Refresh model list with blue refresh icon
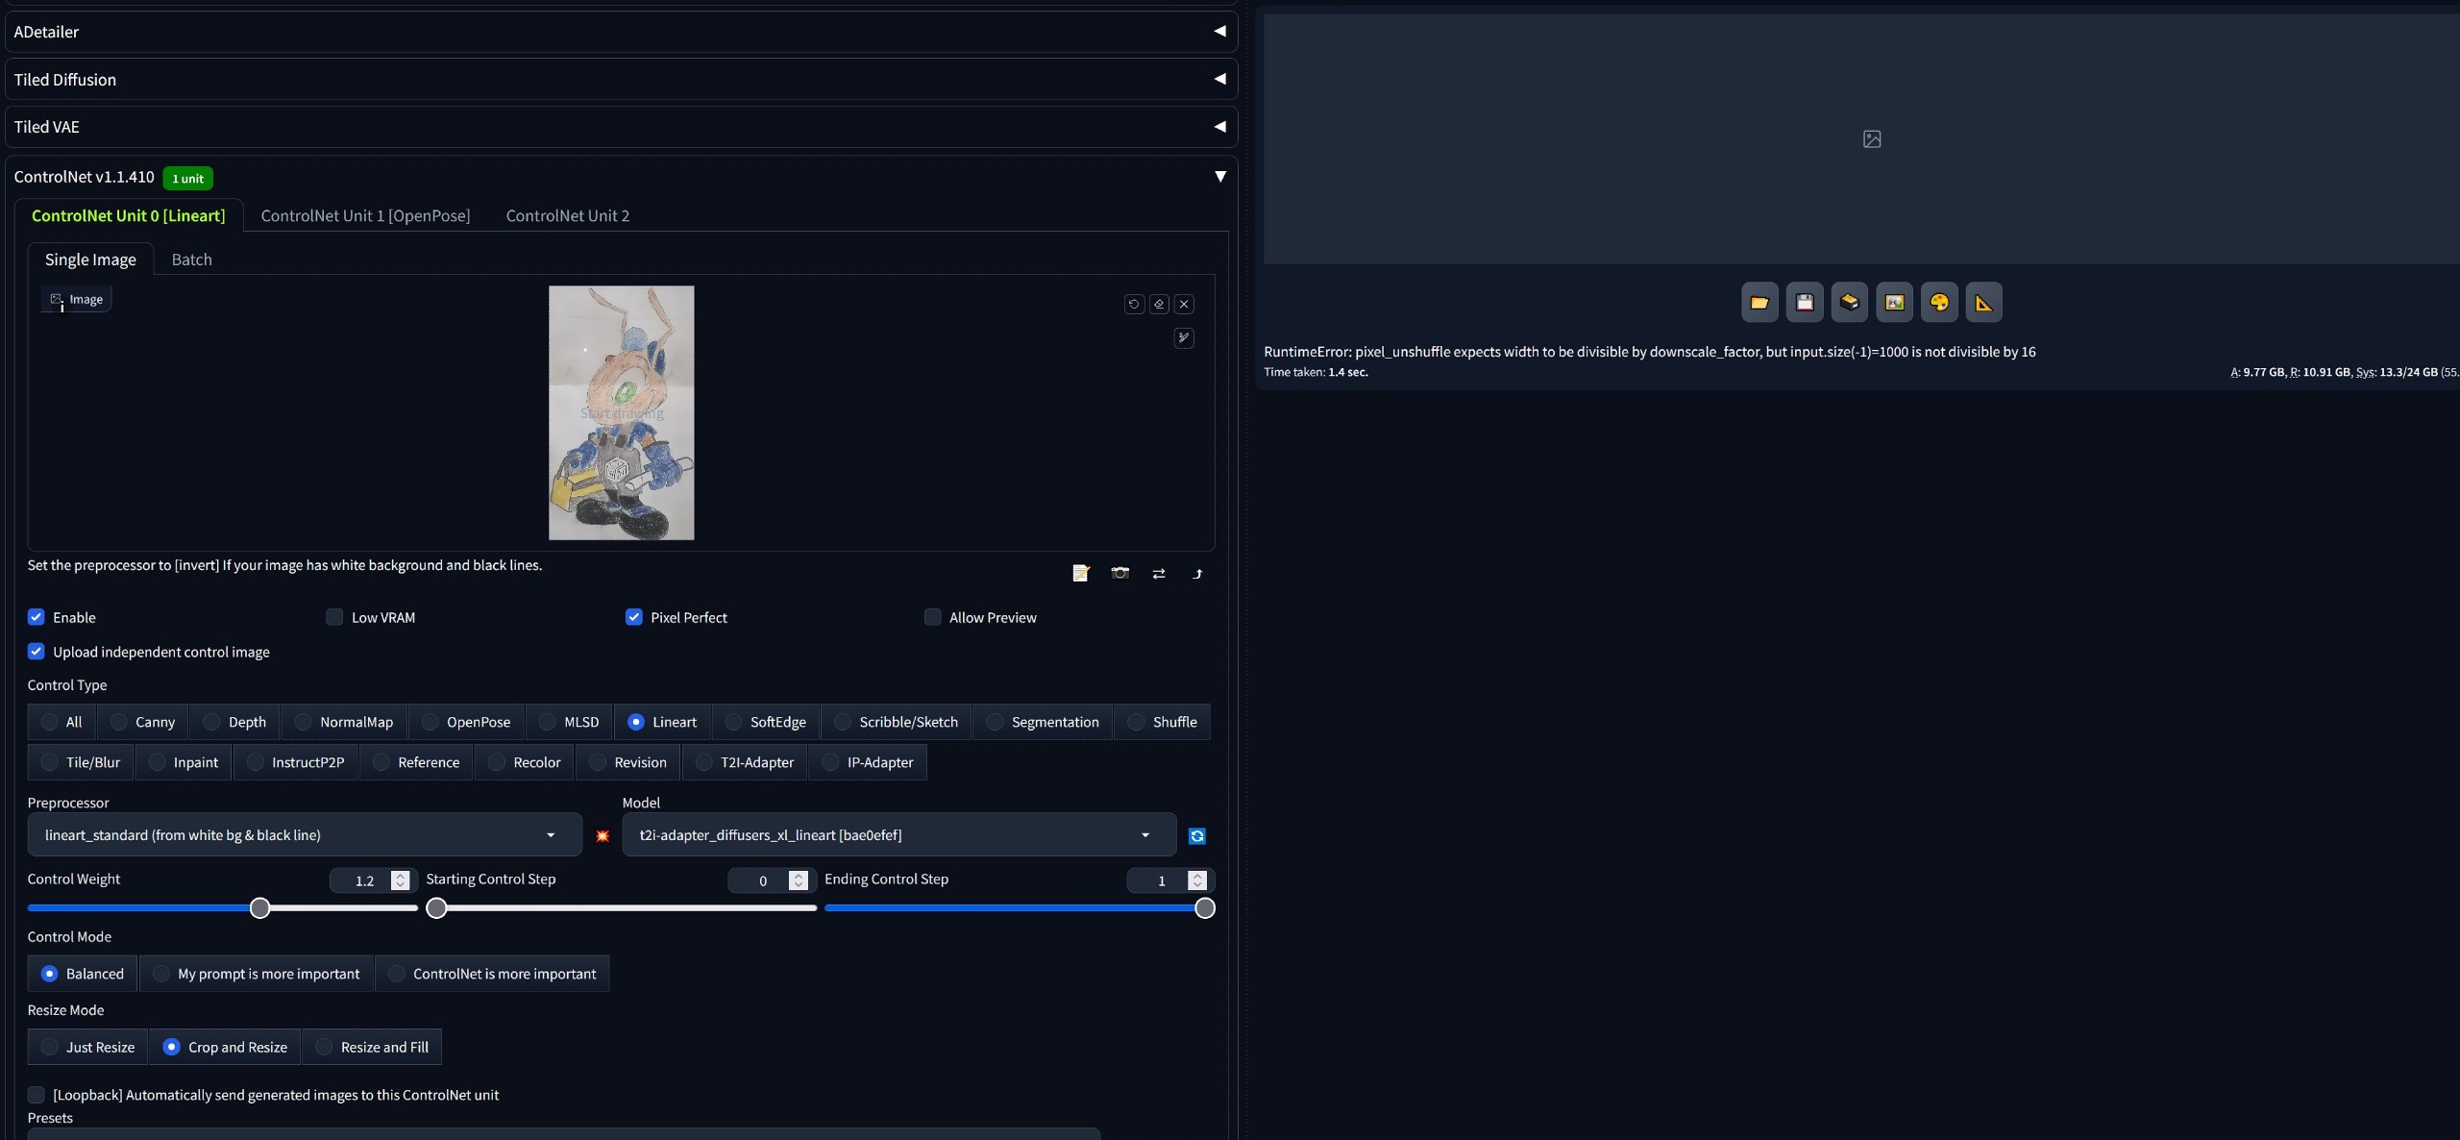Viewport: 2460px width, 1140px height. [x=1196, y=835]
